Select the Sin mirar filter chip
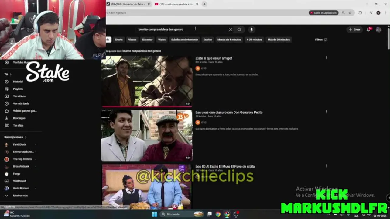This screenshot has height=219, width=390. pyautogui.click(x=147, y=40)
